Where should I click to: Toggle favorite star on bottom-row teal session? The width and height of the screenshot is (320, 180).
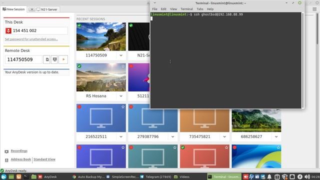point(174,147)
